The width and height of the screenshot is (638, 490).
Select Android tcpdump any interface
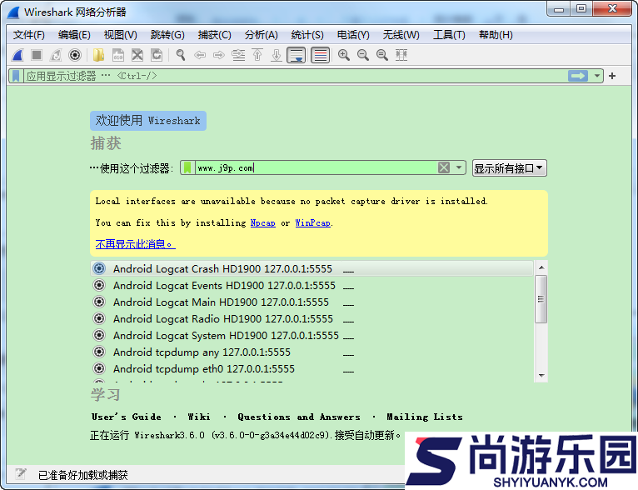pyautogui.click(x=312, y=352)
